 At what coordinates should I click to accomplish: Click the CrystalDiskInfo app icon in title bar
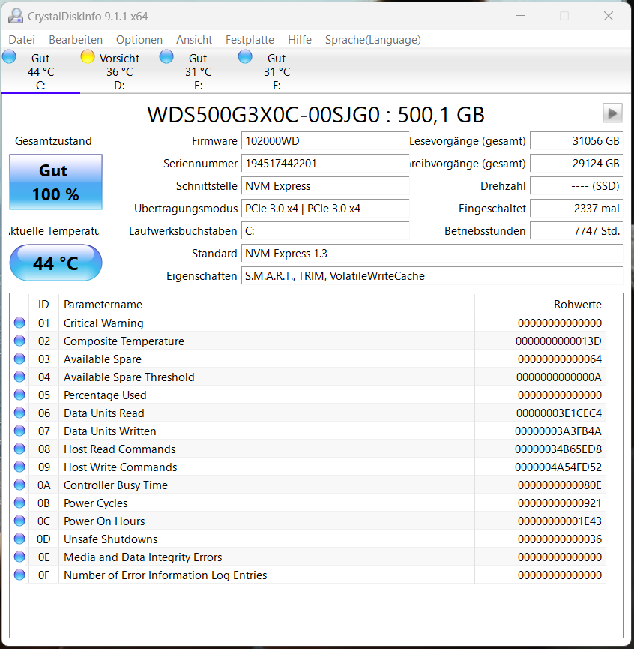[x=16, y=17]
